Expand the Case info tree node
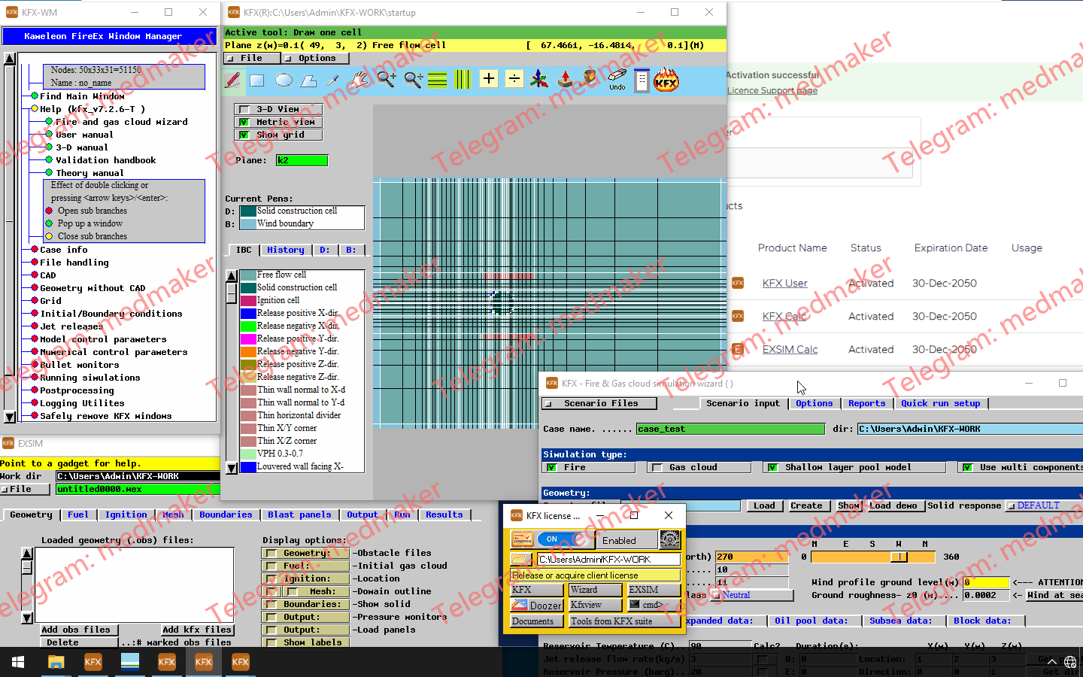 pos(35,250)
